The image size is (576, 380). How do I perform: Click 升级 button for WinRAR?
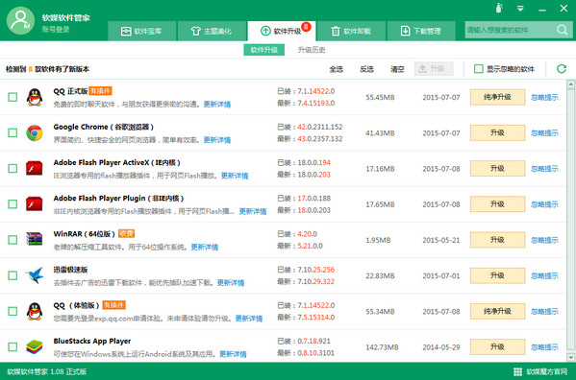[x=497, y=240]
